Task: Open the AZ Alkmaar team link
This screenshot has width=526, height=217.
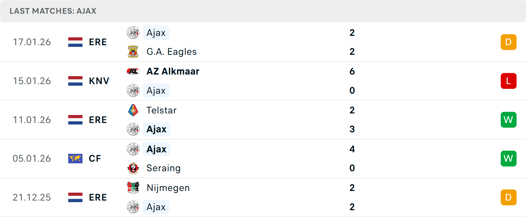Action: [173, 72]
